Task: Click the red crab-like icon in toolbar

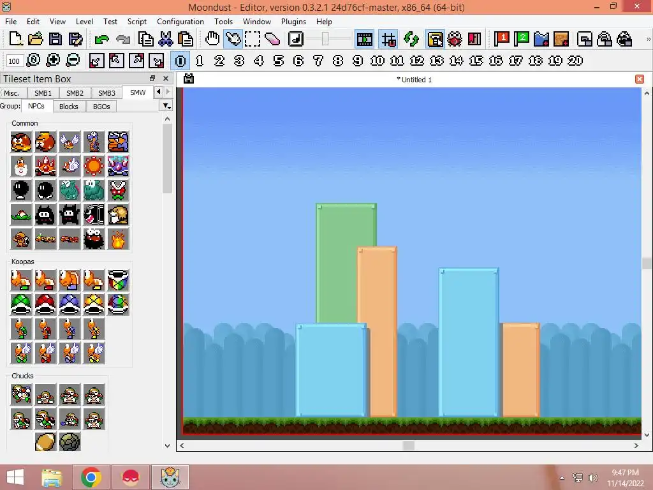Action: point(455,39)
